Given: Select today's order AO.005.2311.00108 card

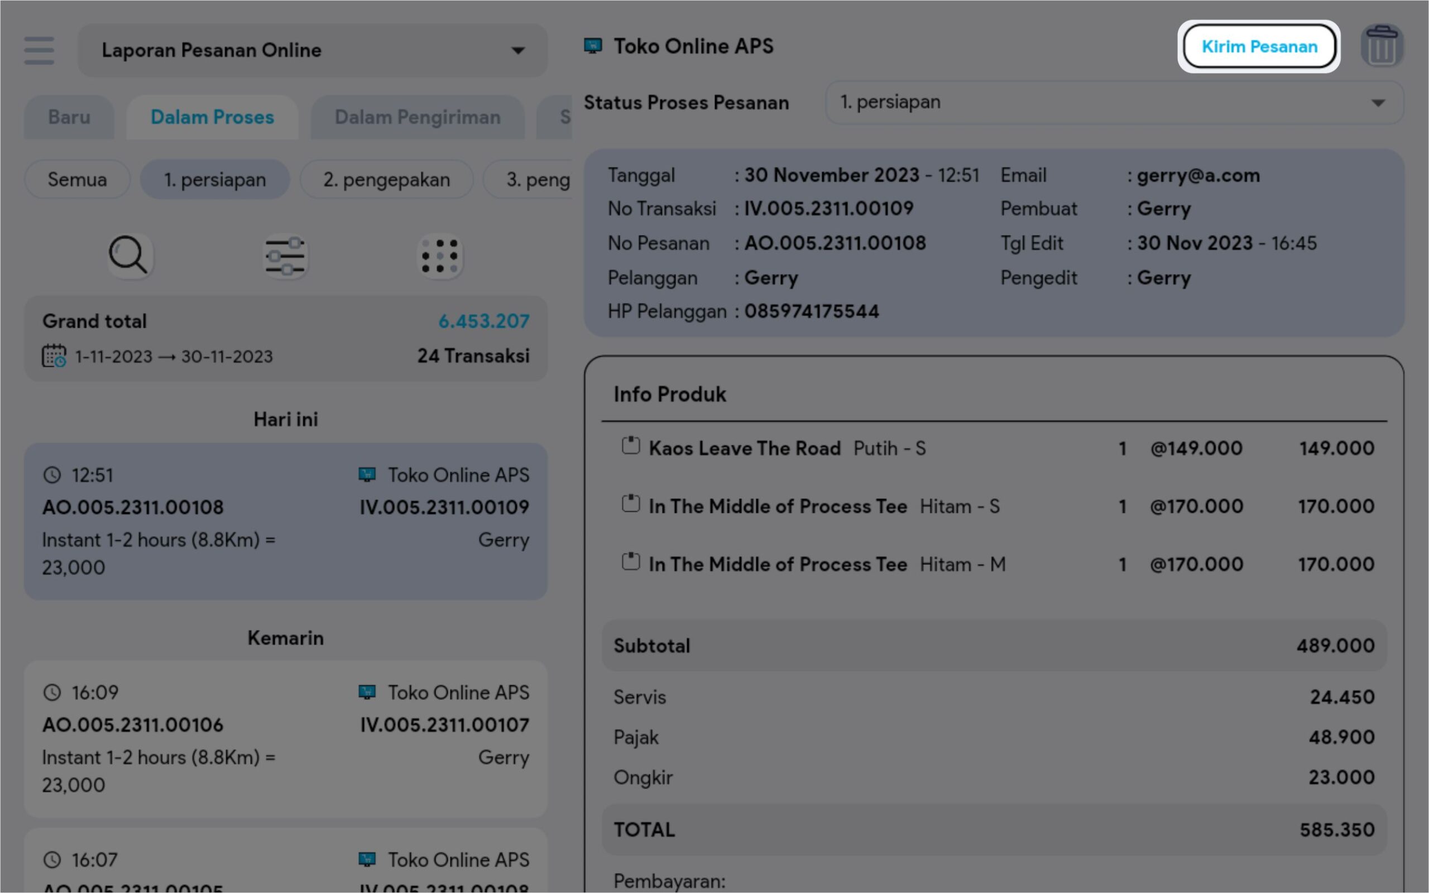Looking at the screenshot, I should point(285,521).
